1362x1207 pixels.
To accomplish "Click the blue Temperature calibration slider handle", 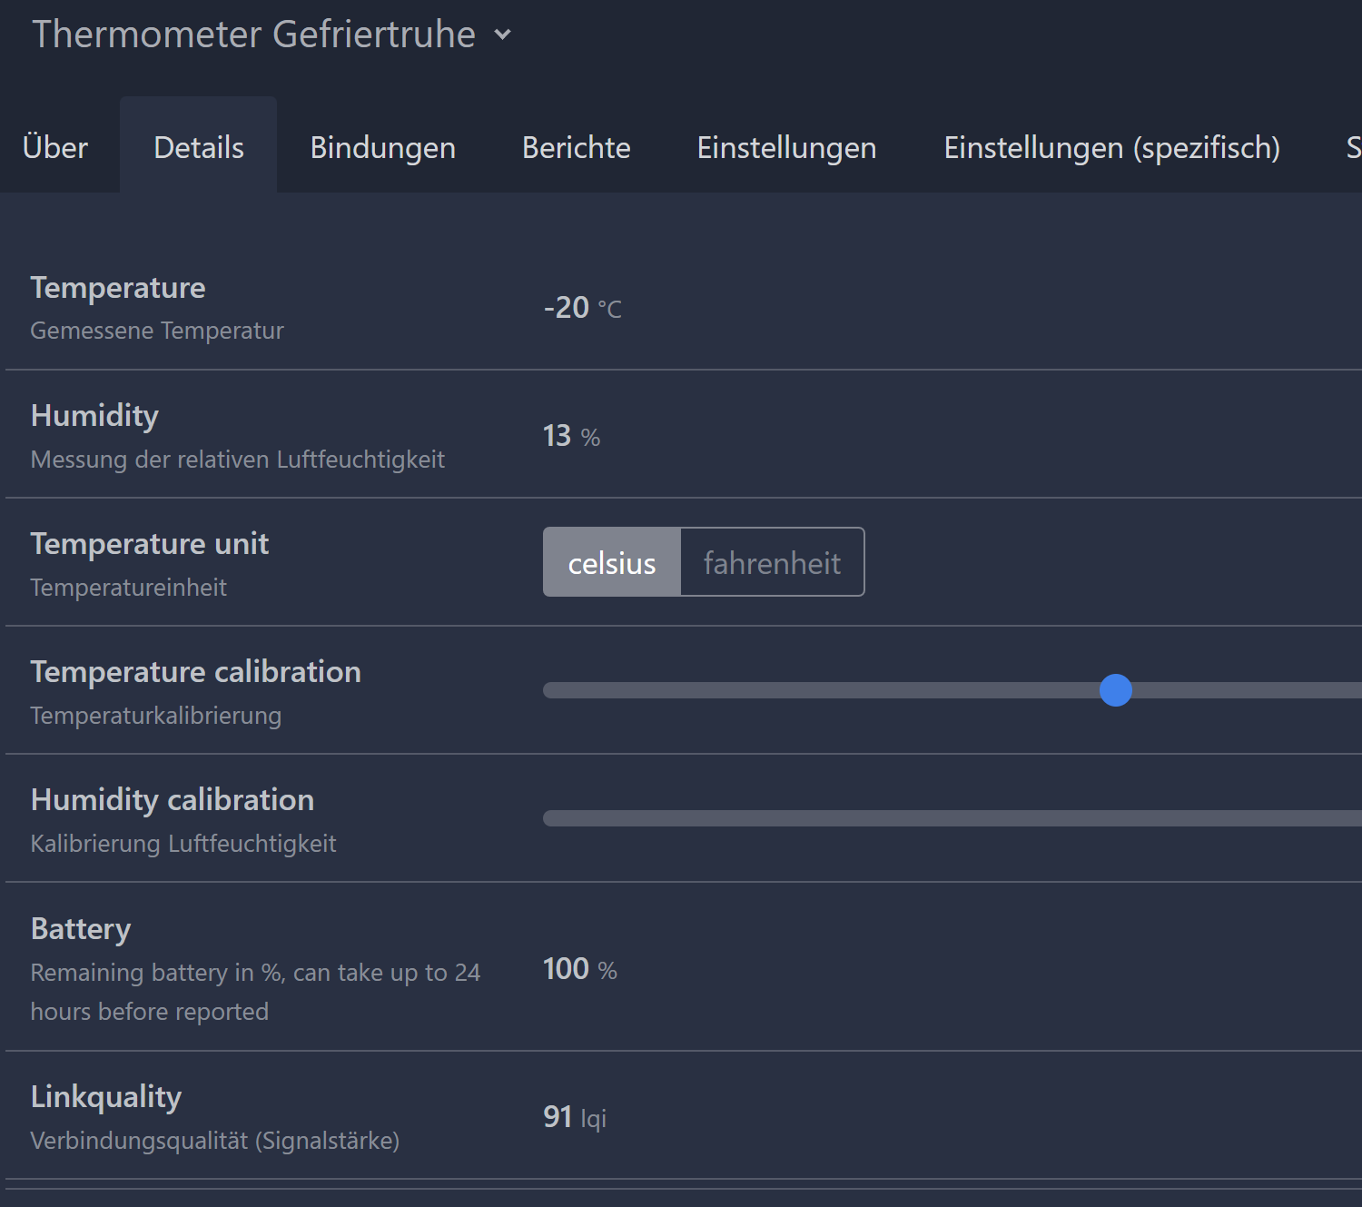I will pos(1116,690).
